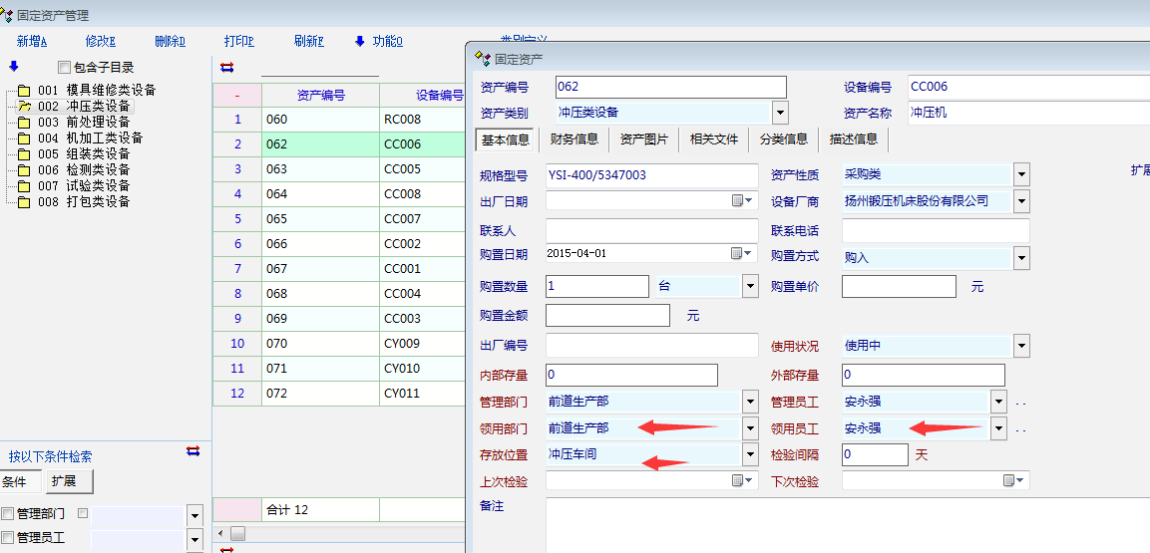Switch to the 资产图片 tab
The width and height of the screenshot is (1150, 553).
click(x=643, y=139)
